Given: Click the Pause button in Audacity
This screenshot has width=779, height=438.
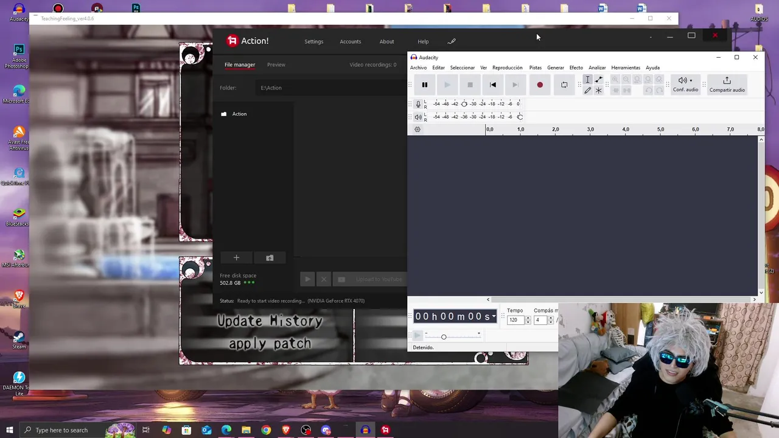Looking at the screenshot, I should (425, 85).
